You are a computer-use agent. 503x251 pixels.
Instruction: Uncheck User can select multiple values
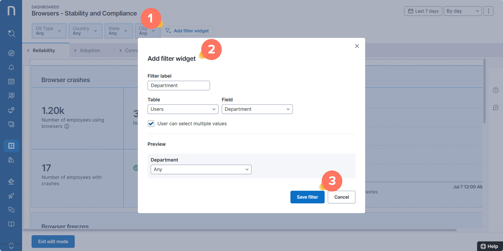151,124
